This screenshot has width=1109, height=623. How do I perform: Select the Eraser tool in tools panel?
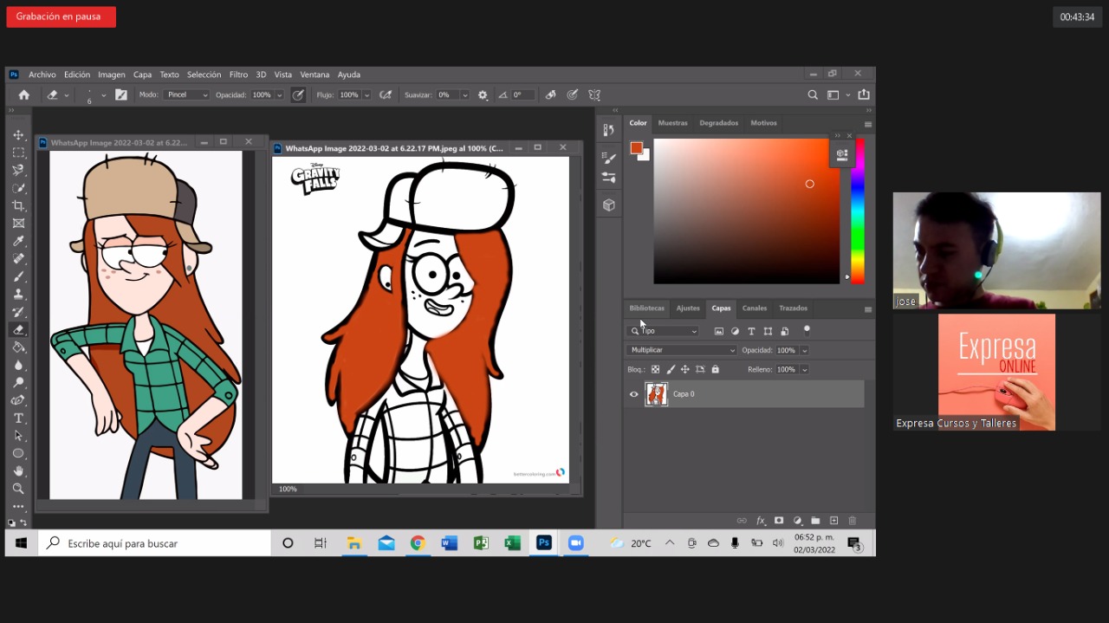[x=18, y=329]
